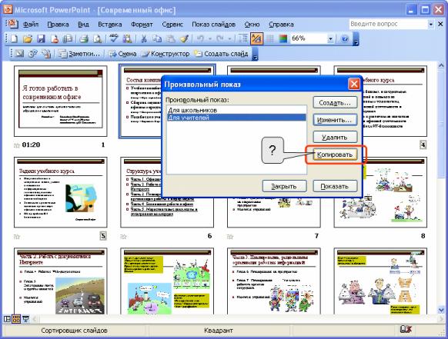This screenshot has width=448, height=339.
Task: Open the zoom 66% dropdown arrow
Action: (x=330, y=38)
